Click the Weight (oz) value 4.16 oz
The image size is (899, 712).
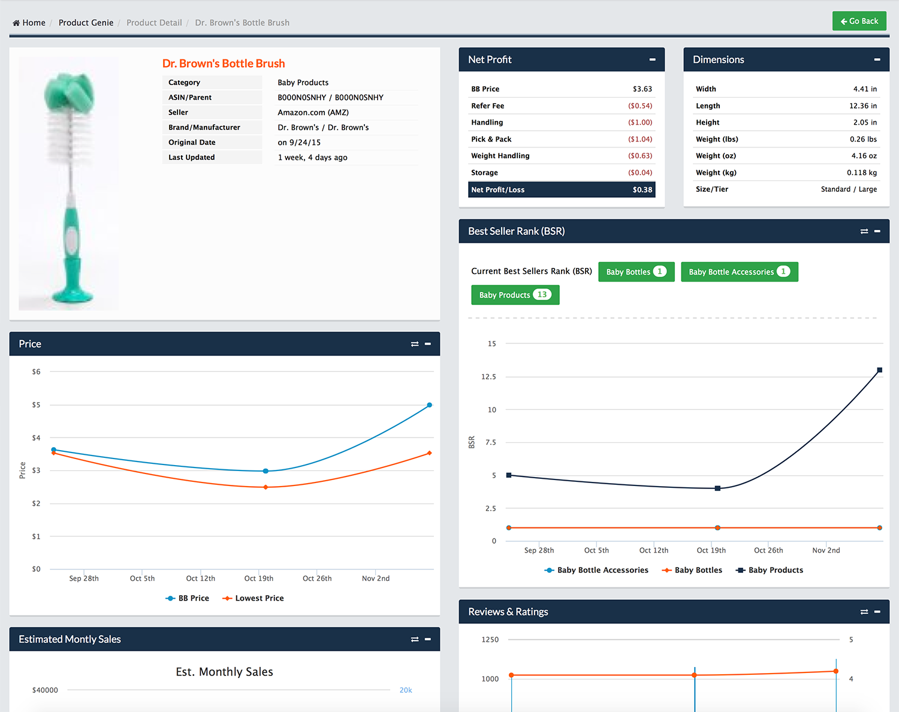point(864,156)
